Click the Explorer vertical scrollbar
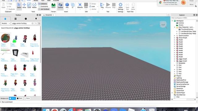Image resolution: width=198 pixels, height=111 pixels. [x=197, y=59]
